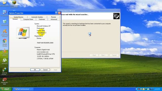
Task: Switch to the Automatic Updates tab
Action: point(37,17)
